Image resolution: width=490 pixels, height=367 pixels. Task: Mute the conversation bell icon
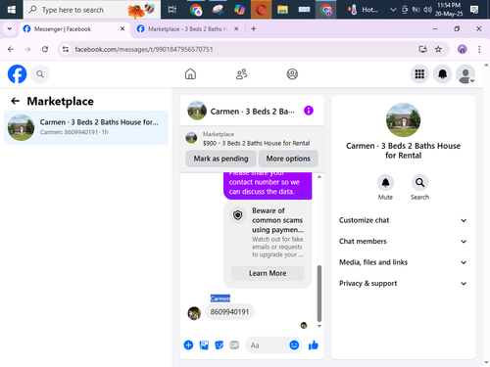[385, 182]
